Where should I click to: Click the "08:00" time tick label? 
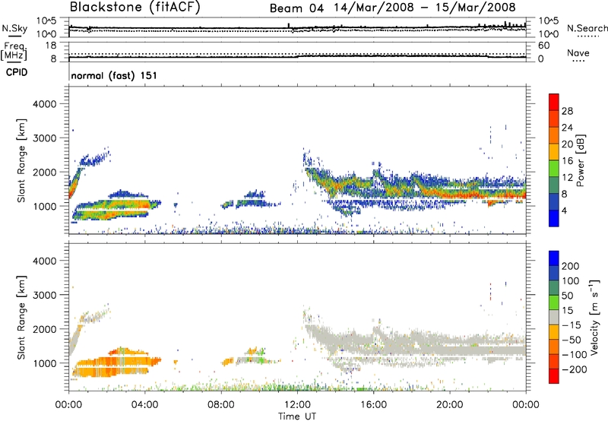point(221,405)
